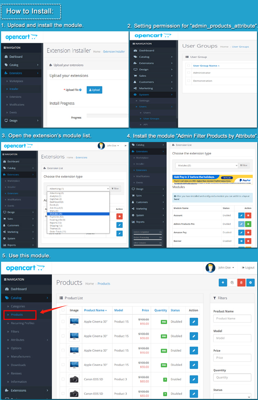The image size is (258, 400).
Task: Expand the Extensions menu in step 5 sidebar
Action: (26, 390)
